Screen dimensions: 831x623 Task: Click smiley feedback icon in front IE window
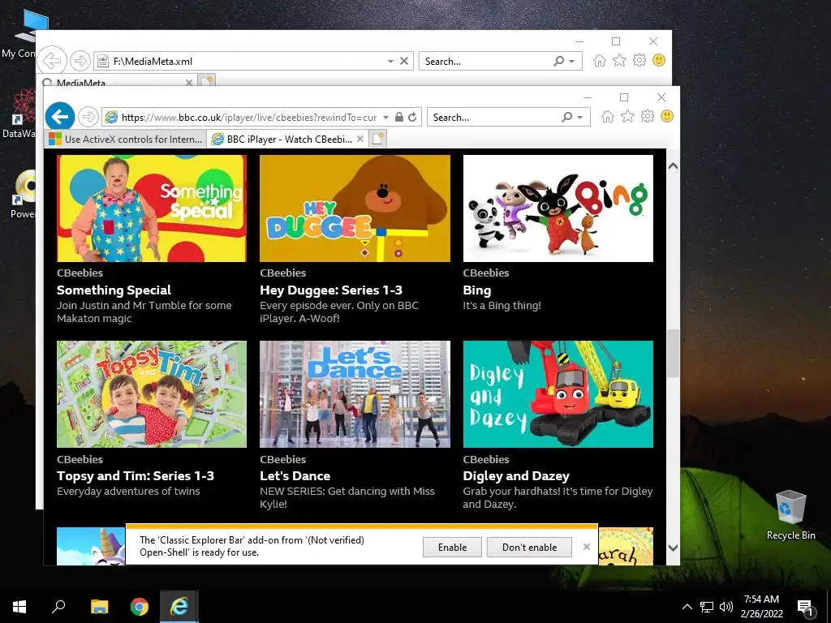[x=667, y=116]
